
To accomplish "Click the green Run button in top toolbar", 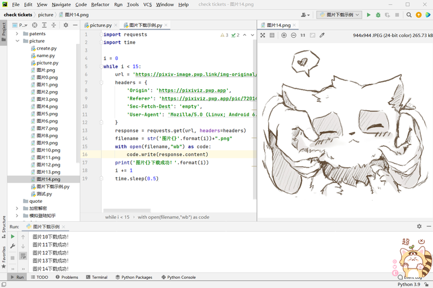I will (368, 15).
